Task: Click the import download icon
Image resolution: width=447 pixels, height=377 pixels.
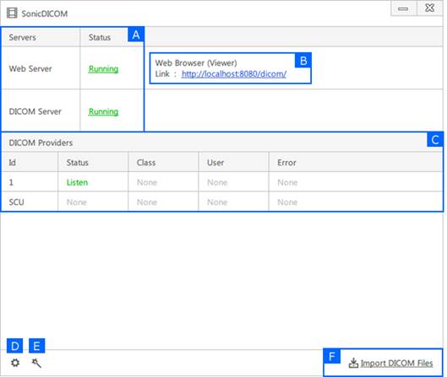Action: pos(353,363)
